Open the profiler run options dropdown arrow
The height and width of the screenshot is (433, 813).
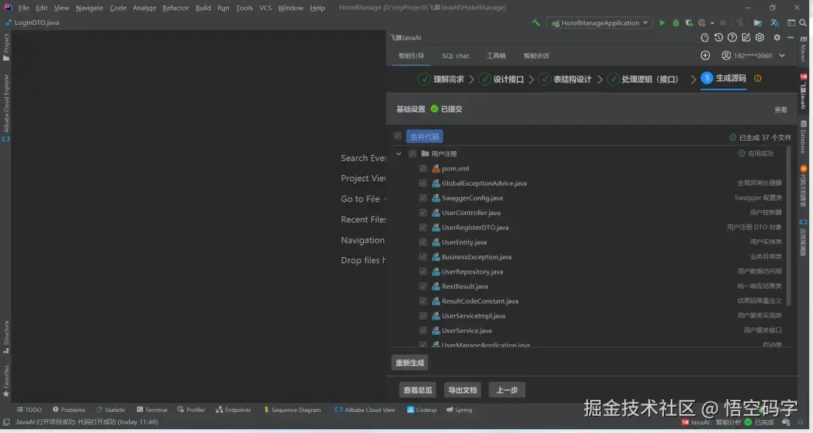coord(712,23)
